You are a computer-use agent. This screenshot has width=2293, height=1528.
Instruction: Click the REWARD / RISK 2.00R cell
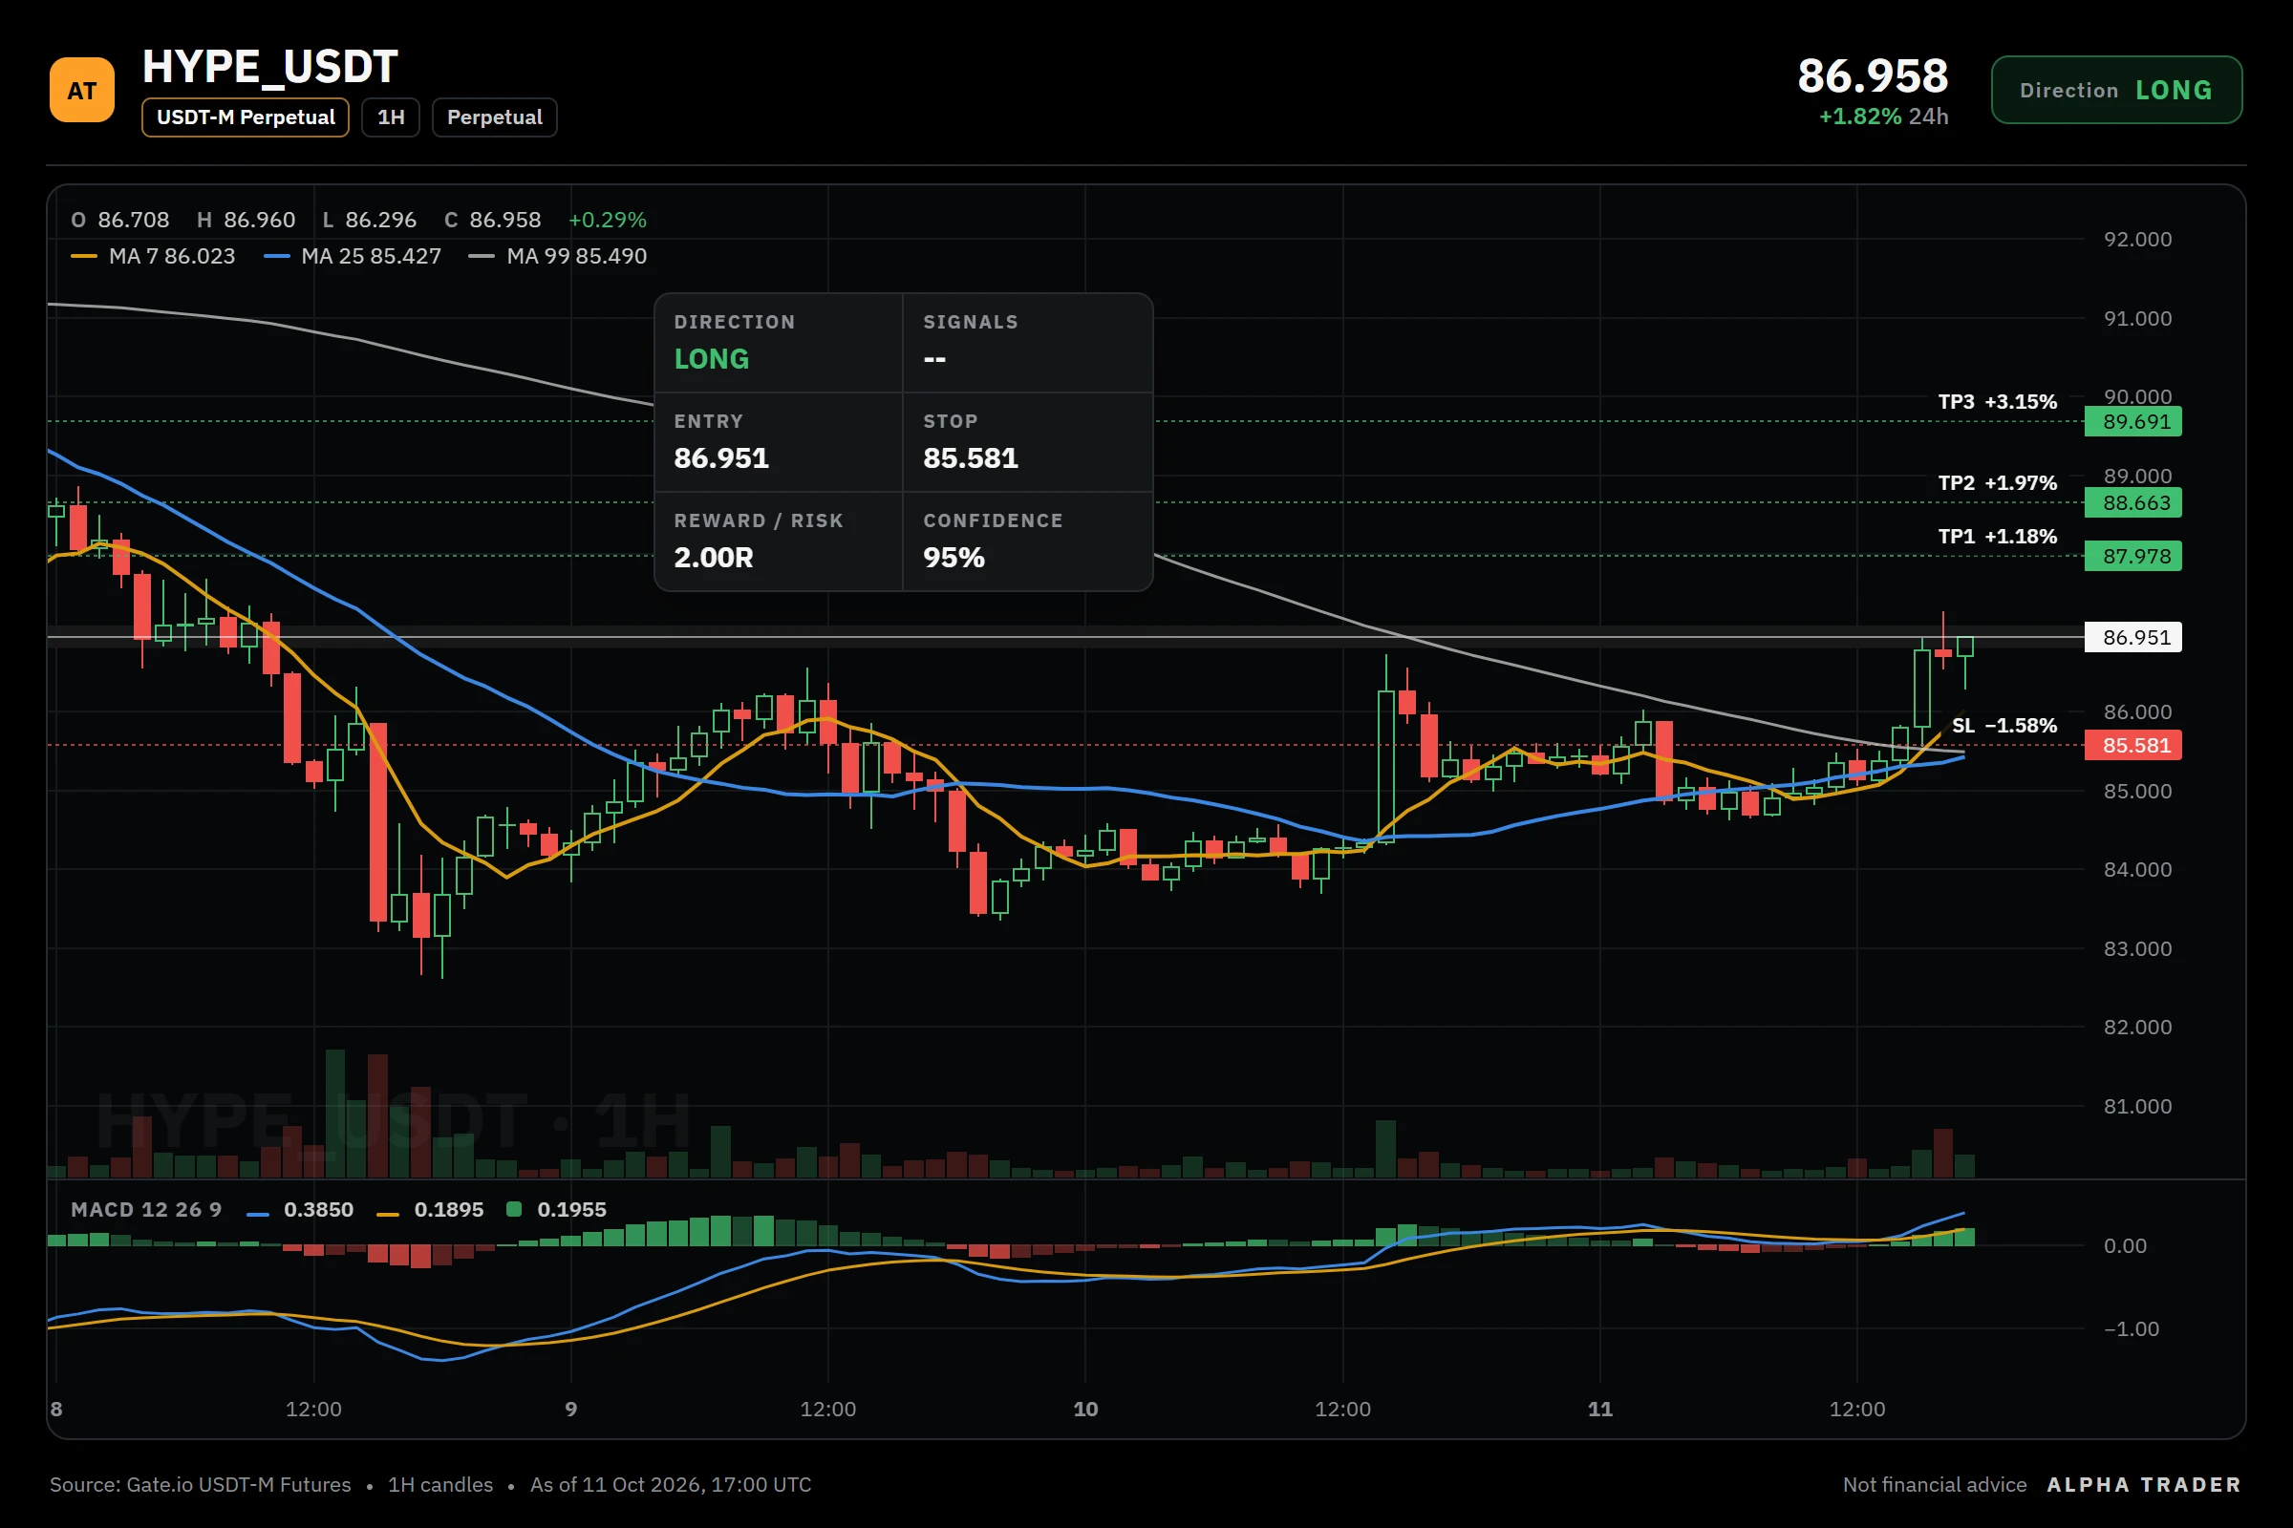click(779, 541)
